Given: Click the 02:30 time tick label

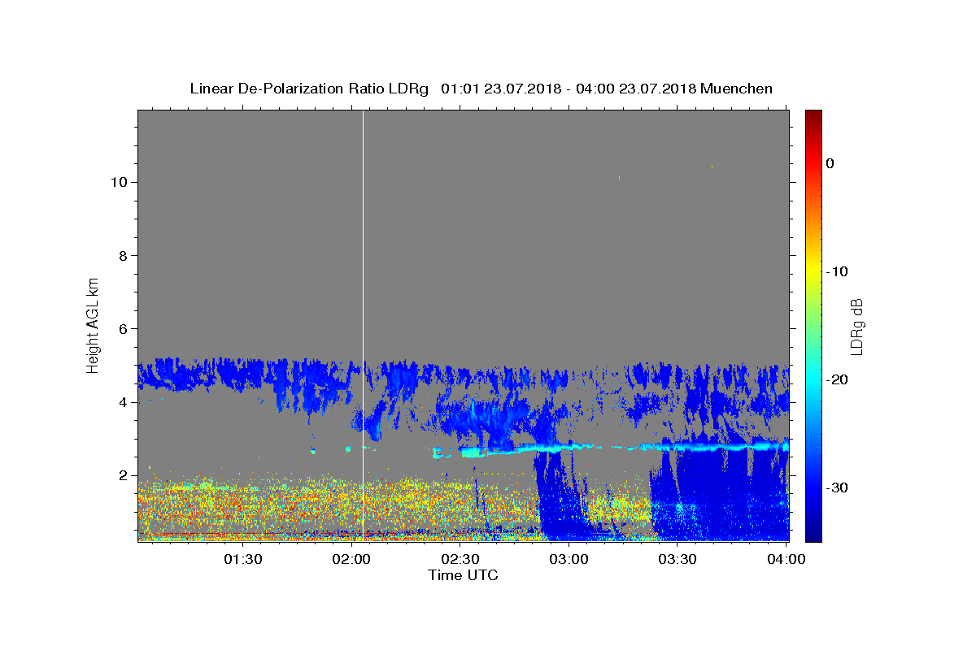Looking at the screenshot, I should click(x=460, y=559).
